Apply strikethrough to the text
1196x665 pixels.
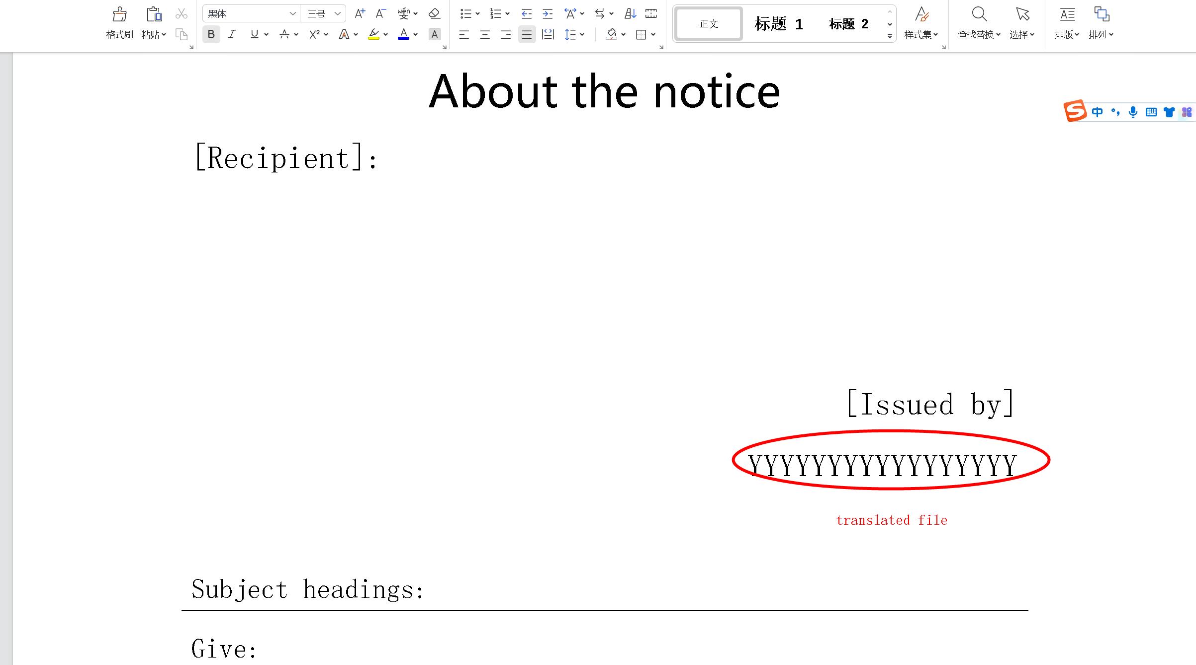pos(285,34)
